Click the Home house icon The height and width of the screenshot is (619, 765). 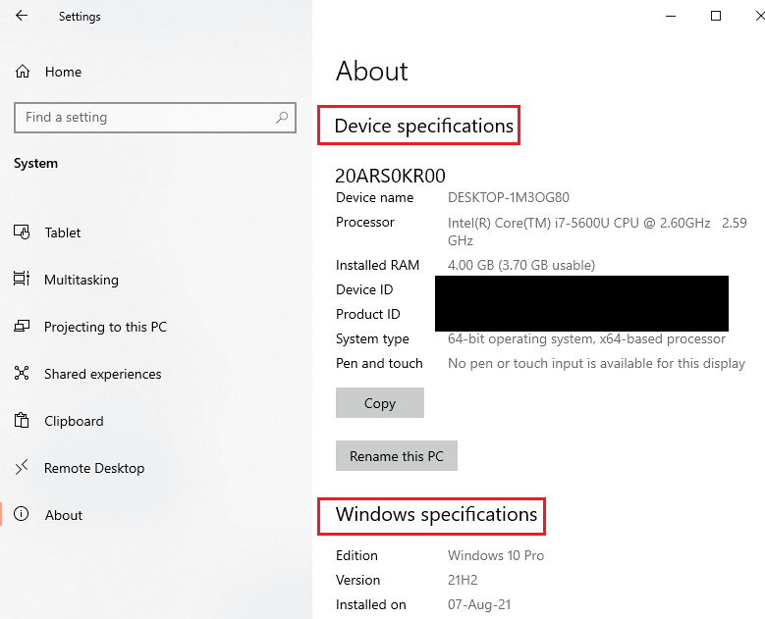click(x=23, y=72)
